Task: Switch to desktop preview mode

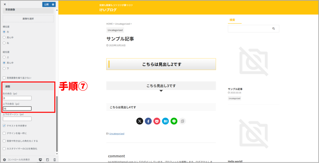Action: coord(40,160)
